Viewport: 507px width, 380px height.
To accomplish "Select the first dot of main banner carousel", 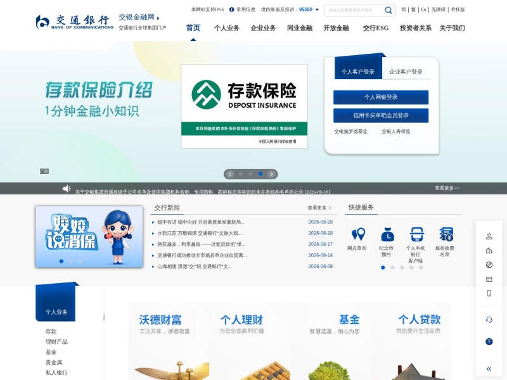I will [241, 174].
